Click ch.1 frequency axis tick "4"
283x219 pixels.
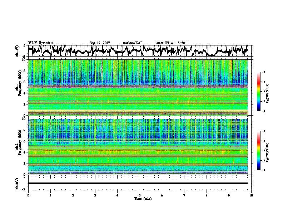click(x=25, y=93)
